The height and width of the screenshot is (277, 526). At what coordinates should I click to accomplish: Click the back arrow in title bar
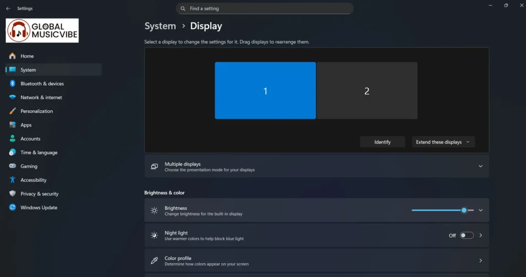[x=8, y=8]
